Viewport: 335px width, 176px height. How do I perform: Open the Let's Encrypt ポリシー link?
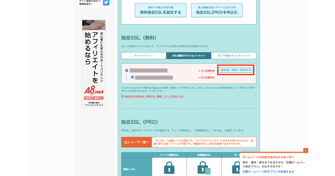click(157, 88)
